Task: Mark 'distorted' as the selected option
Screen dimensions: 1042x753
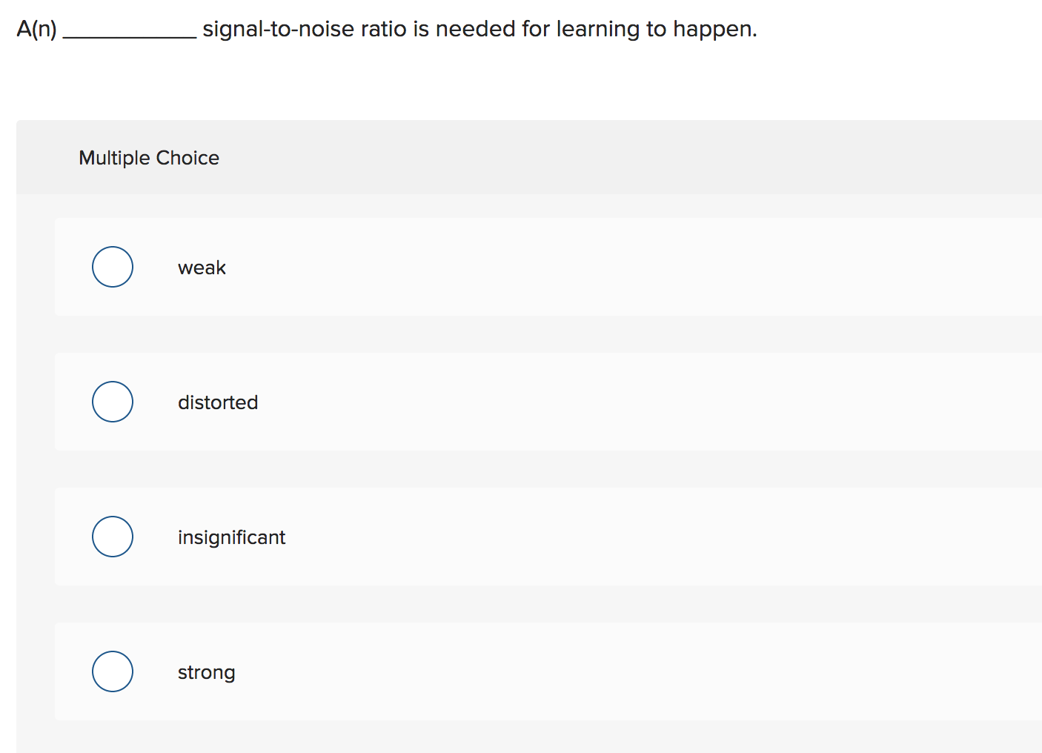Action: tap(112, 402)
